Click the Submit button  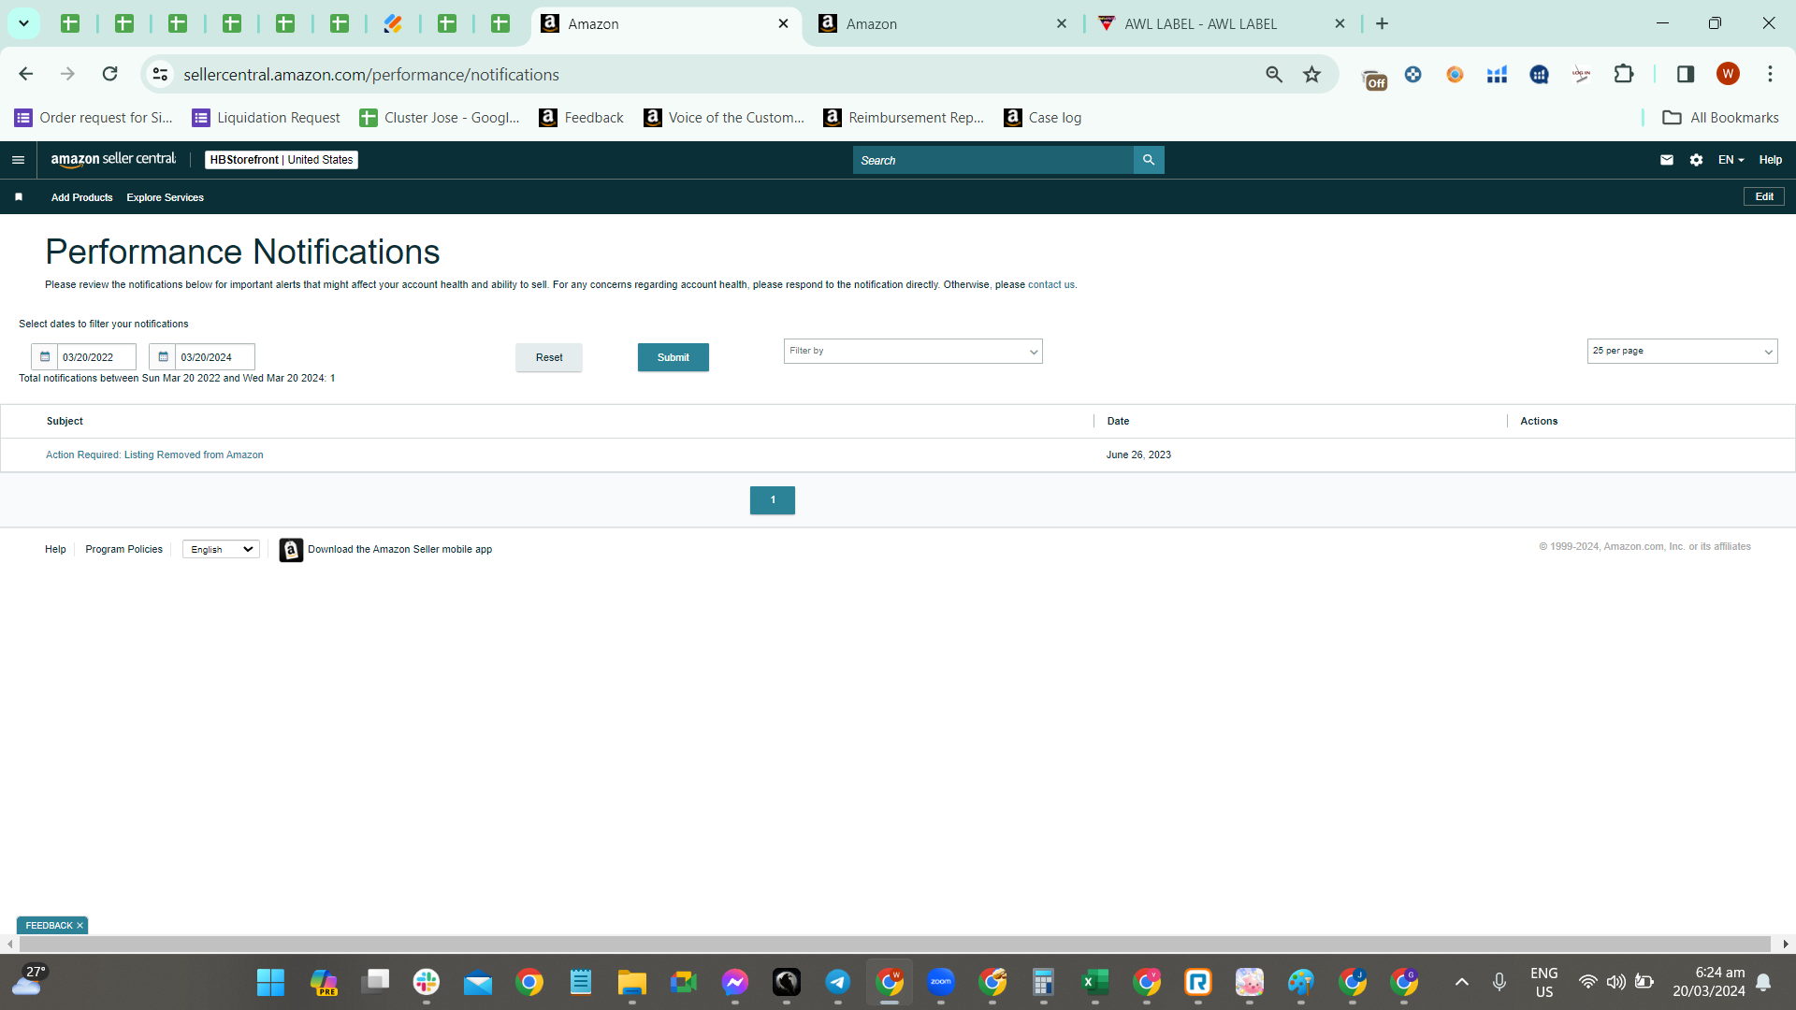point(673,357)
